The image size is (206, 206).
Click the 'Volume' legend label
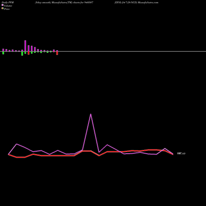pyautogui.click(x=8, y=6)
